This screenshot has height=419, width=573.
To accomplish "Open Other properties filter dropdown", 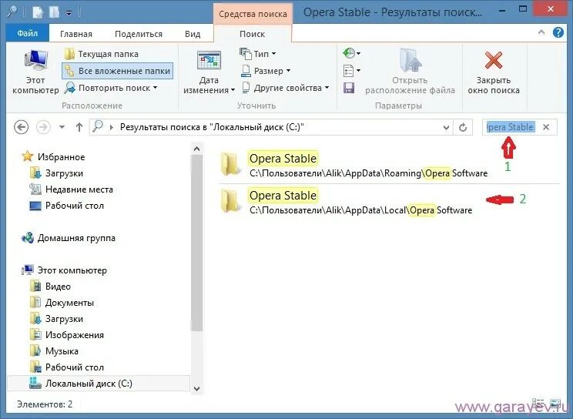I will (x=286, y=88).
